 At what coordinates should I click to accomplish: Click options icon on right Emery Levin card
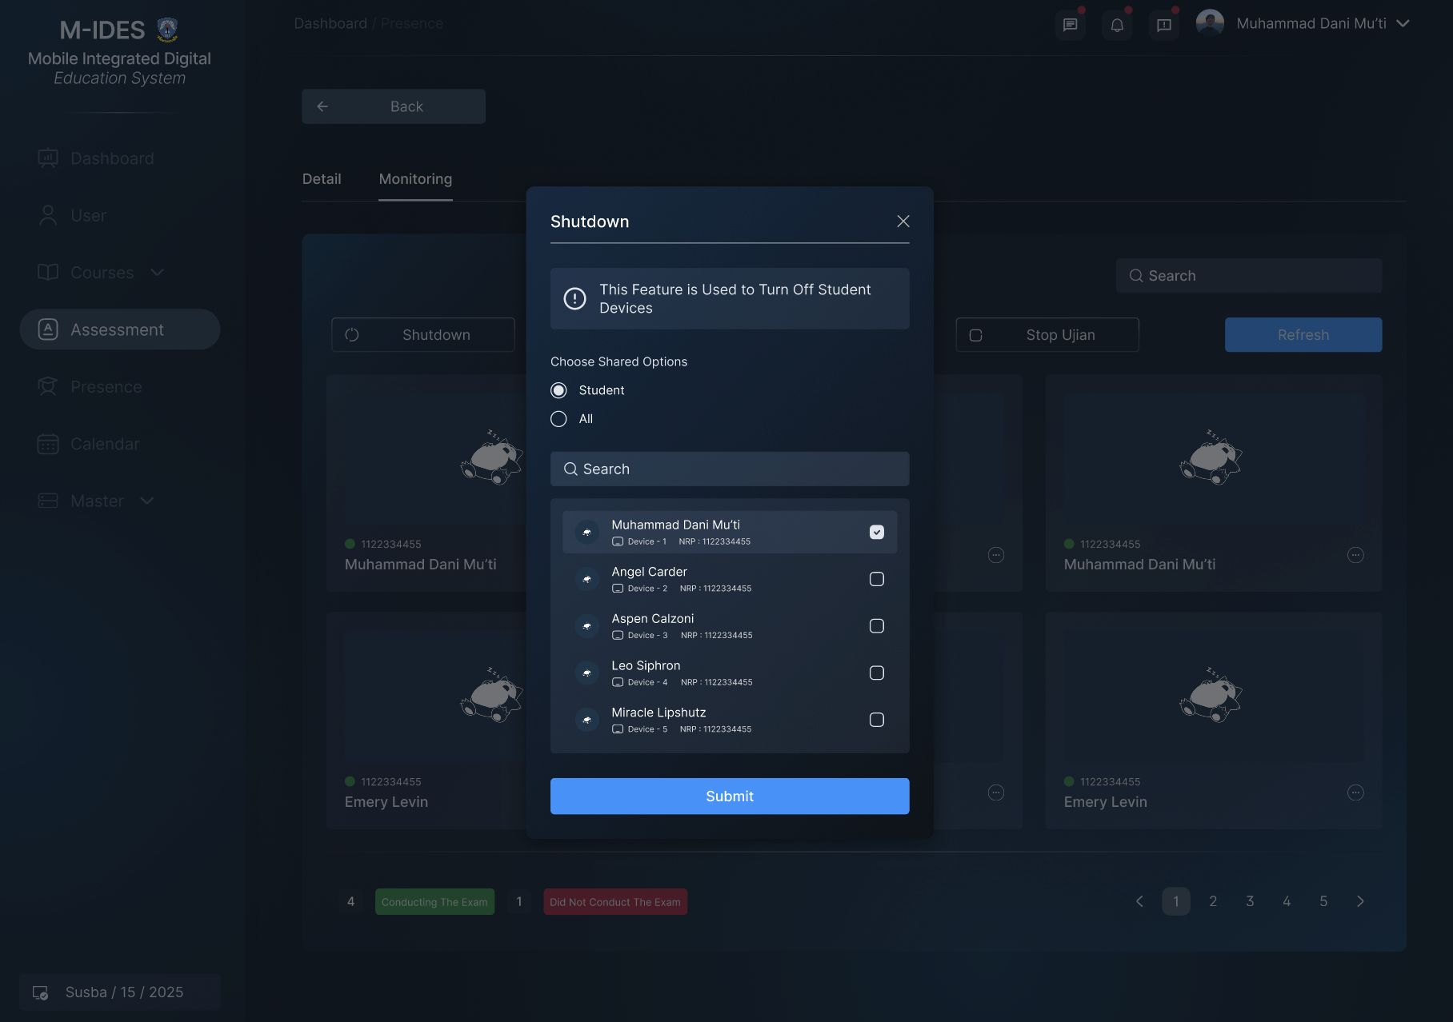point(1355,792)
